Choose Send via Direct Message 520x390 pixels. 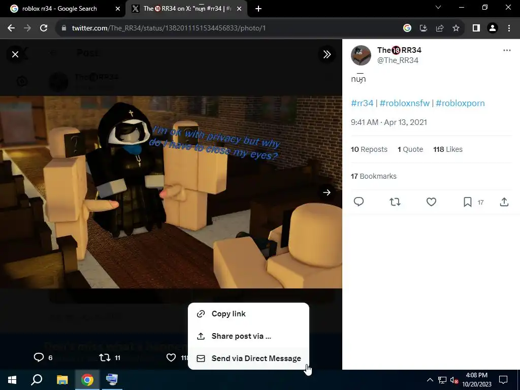click(248, 359)
